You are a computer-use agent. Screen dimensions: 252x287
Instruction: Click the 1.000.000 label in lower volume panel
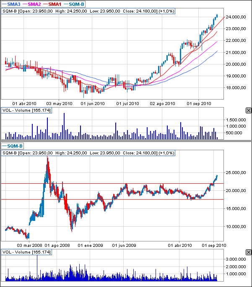[x=236, y=274]
